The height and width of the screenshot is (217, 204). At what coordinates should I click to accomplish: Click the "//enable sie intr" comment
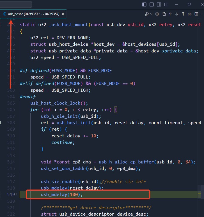tap(124, 182)
